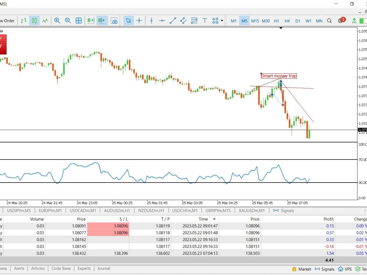Zoom in on the chart
The width and height of the screenshot is (367, 275).
pyautogui.click(x=57, y=21)
